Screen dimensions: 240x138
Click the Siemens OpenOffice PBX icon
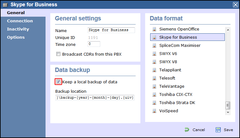[154, 29]
